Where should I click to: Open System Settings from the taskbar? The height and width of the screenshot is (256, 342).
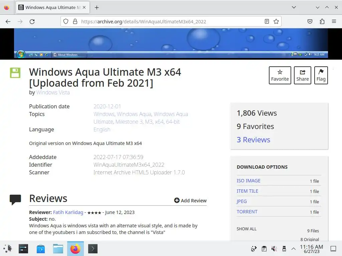[x=23, y=249]
